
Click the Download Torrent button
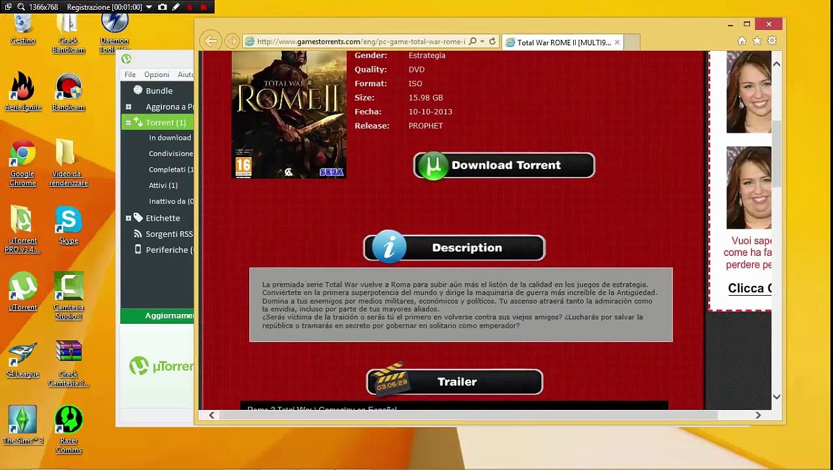point(504,165)
